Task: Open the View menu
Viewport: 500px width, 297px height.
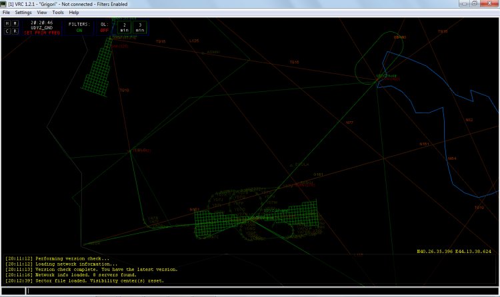Action: coord(42,13)
